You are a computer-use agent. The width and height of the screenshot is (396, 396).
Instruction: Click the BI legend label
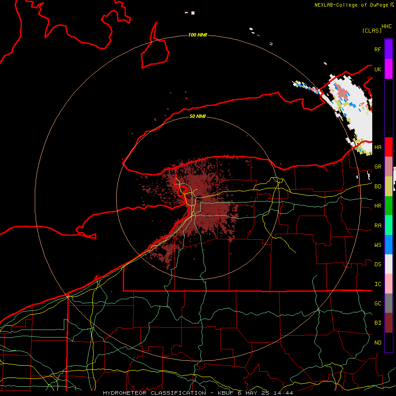coord(378,323)
